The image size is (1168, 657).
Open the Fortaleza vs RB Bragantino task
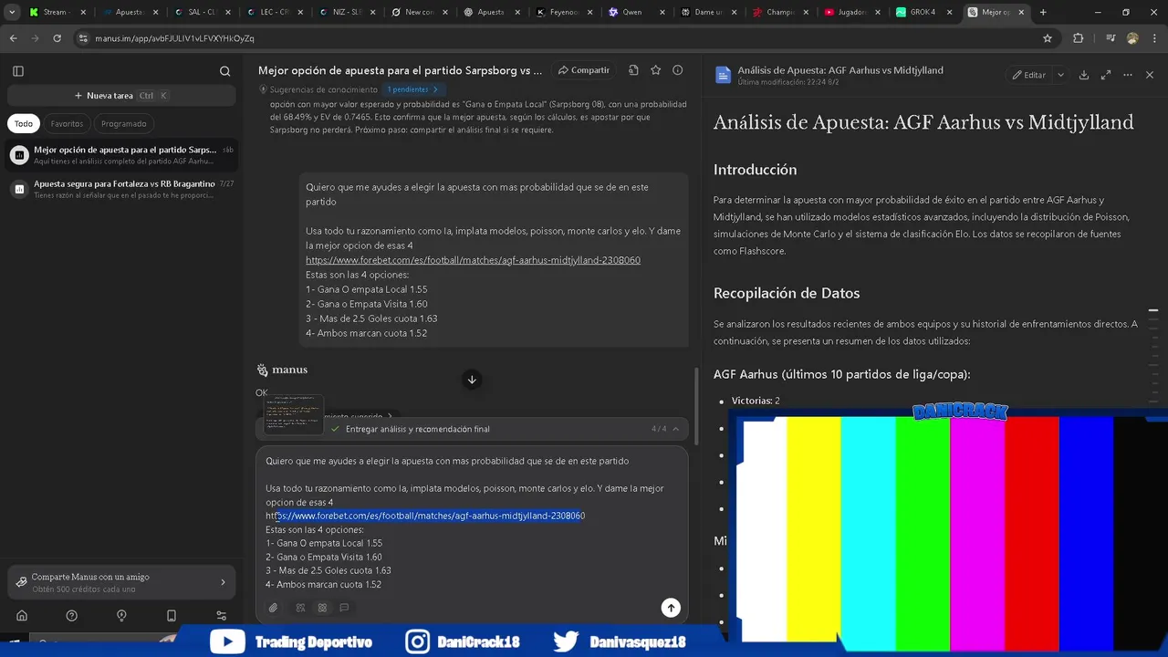click(x=121, y=189)
